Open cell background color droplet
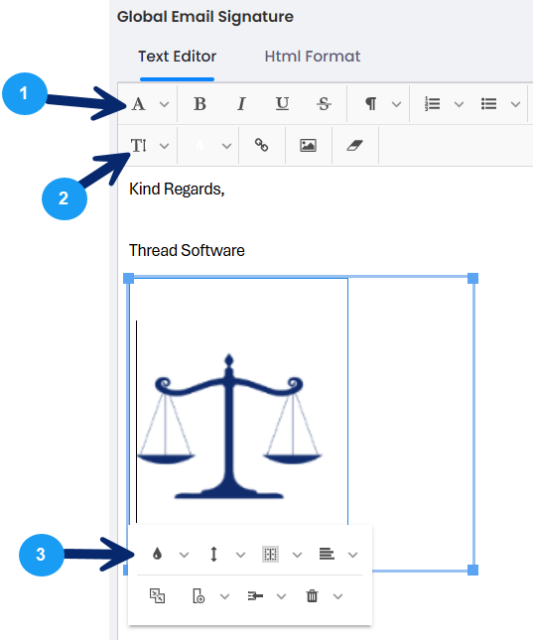The image size is (533, 640). (x=157, y=554)
